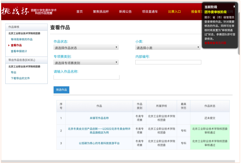
Task: Click the 内部编号 input field
Action: click(x=168, y=62)
